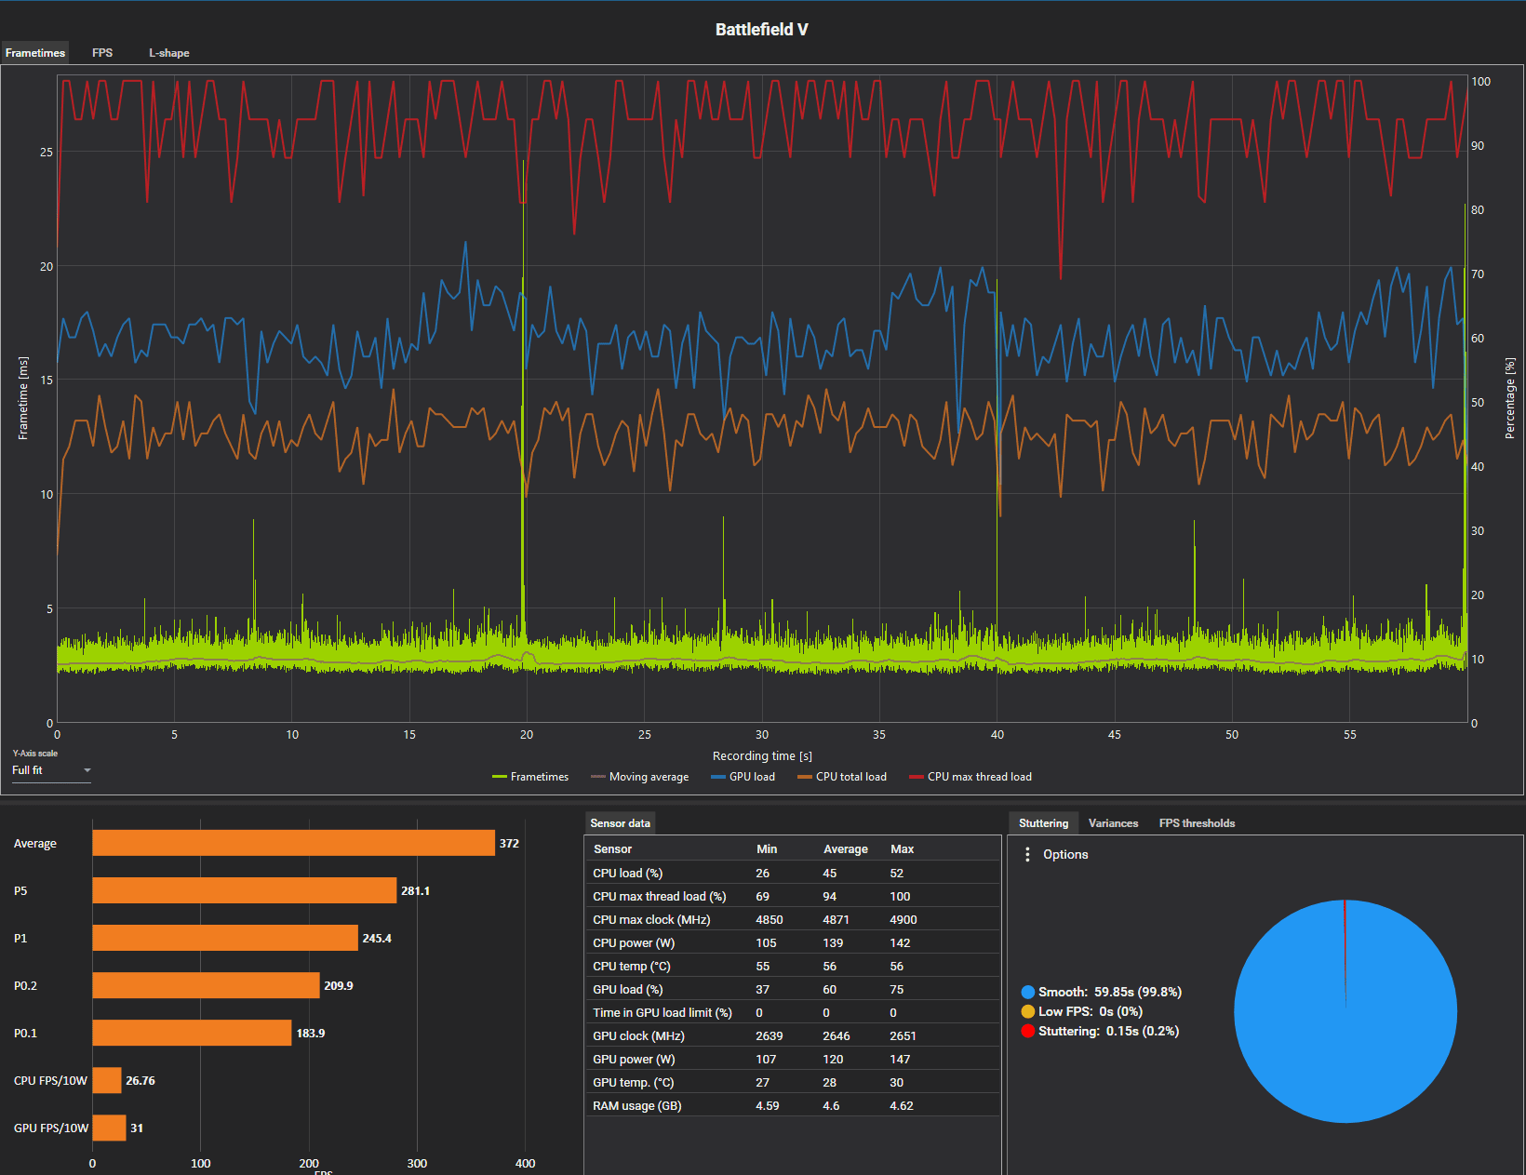The image size is (1526, 1175).
Task: Open the three-dot Options menu icon
Action: [1027, 854]
